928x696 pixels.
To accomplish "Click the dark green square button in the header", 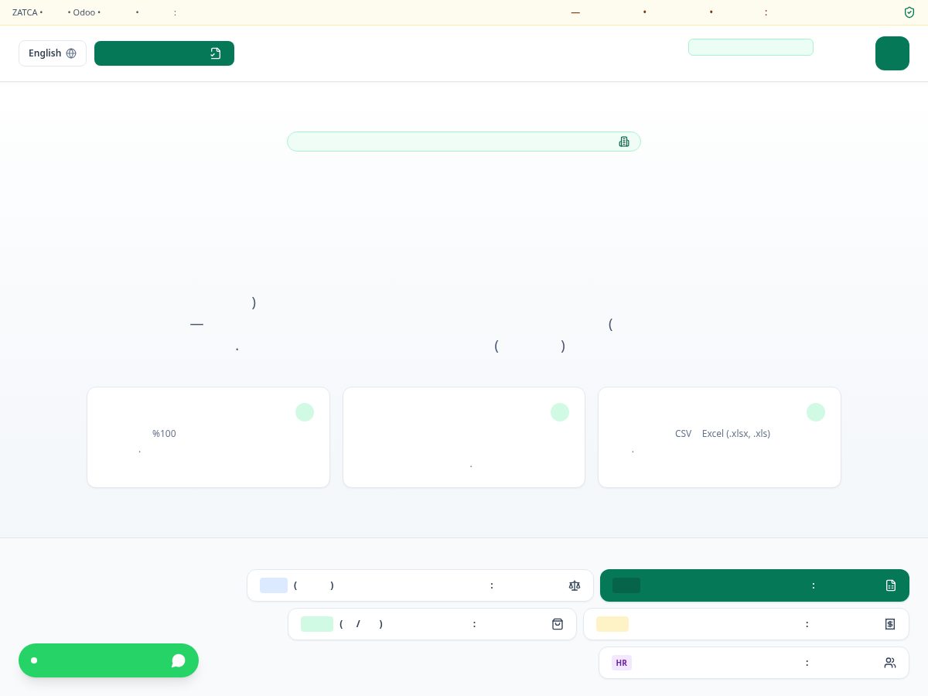I will coord(892,53).
